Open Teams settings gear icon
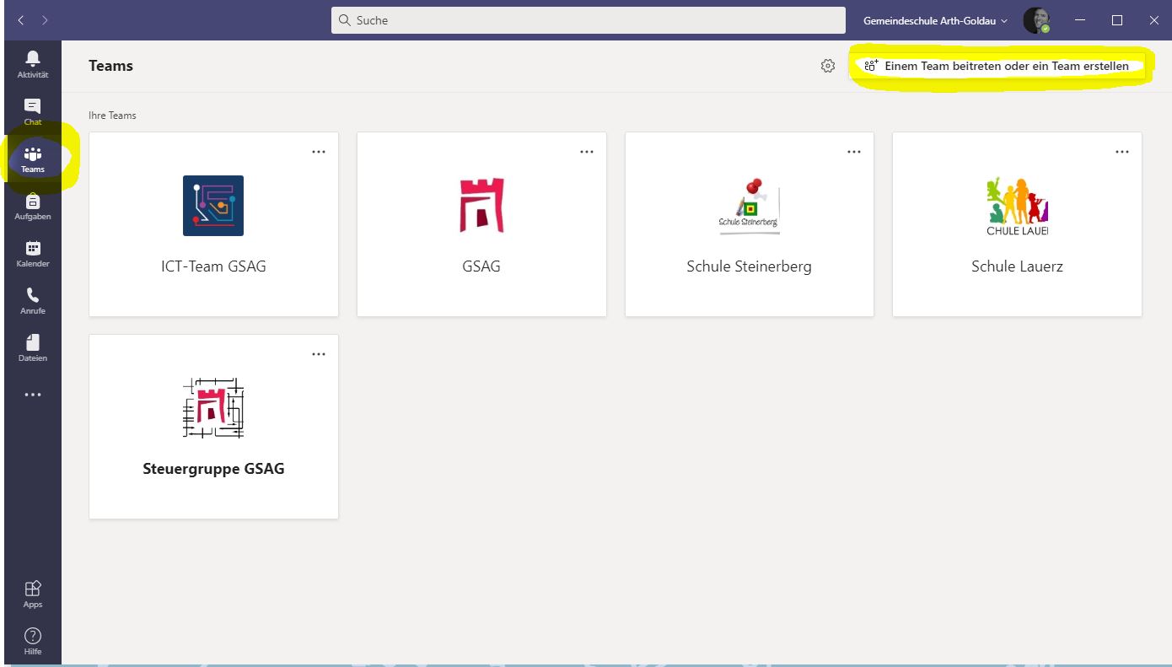This screenshot has height=667, width=1172. click(x=828, y=66)
